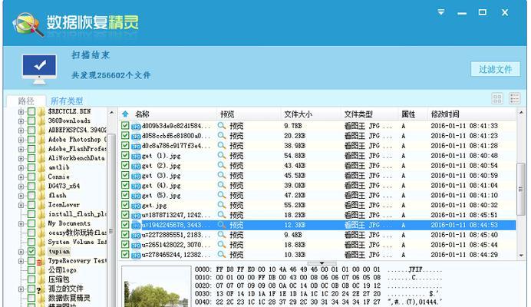Select flash folder icon
The height and width of the screenshot is (307, 531).
tap(41, 195)
